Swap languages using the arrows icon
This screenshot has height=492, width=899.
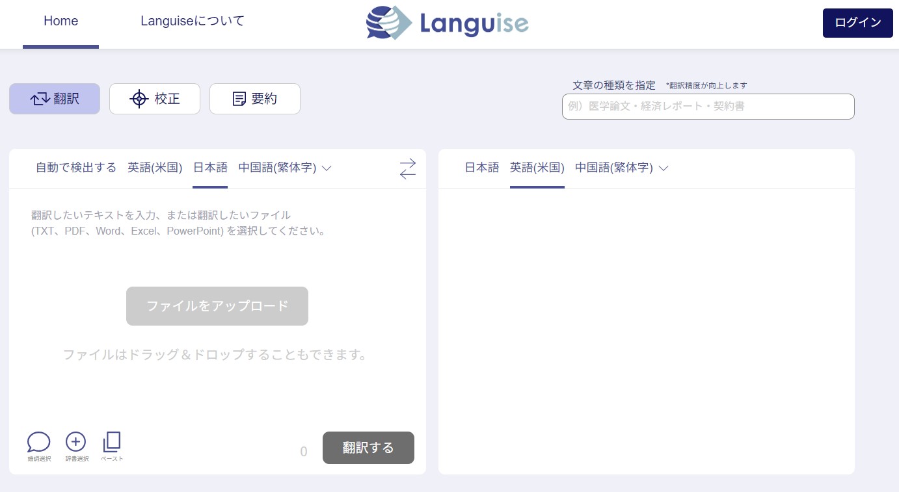coord(407,168)
